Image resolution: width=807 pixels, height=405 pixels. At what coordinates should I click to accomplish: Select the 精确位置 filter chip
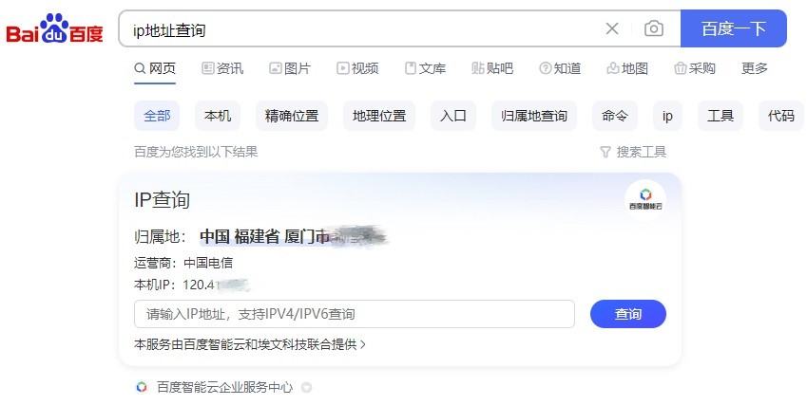292,116
